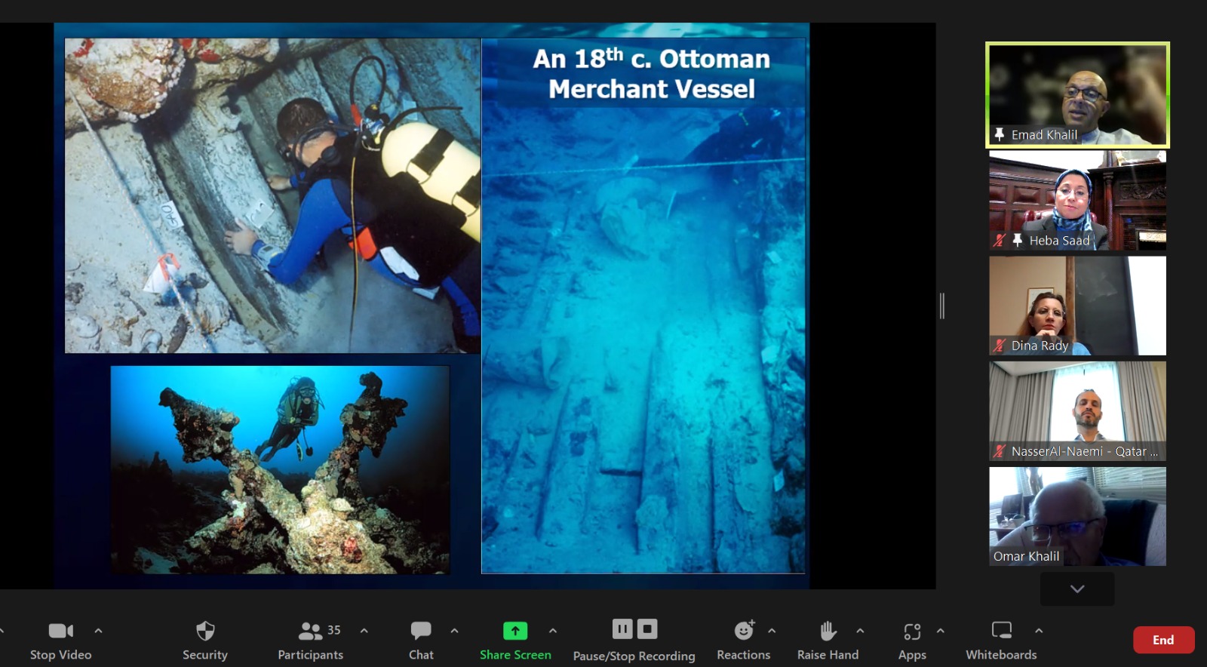Click the diver between coral anchors photo
1207x667 pixels.
[280, 470]
